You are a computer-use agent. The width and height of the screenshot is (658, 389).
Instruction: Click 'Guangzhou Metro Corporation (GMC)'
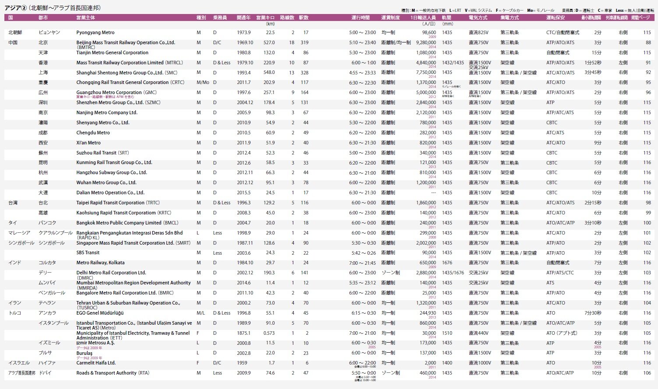pyautogui.click(x=116, y=93)
